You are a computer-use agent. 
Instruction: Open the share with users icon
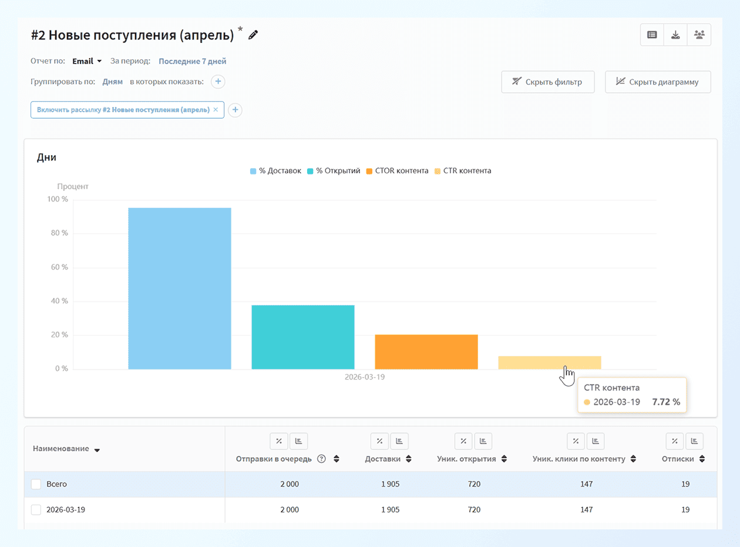pyautogui.click(x=699, y=35)
